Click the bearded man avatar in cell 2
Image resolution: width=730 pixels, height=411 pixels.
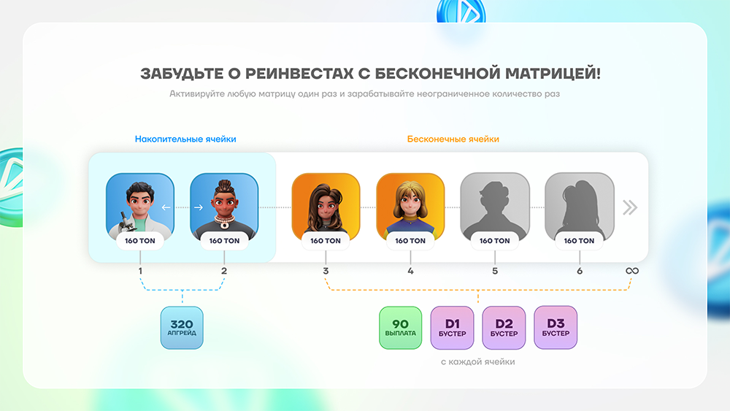click(x=224, y=206)
